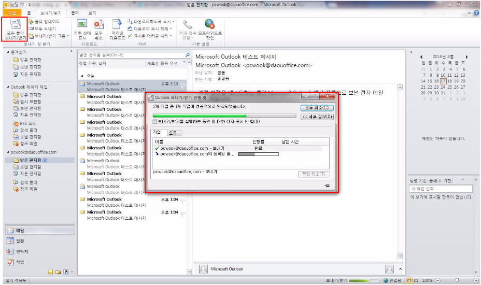Screen dimensions: 481x285
Task: Click the pin icon in the Send/Receive dialog
Action: pyautogui.click(x=327, y=186)
